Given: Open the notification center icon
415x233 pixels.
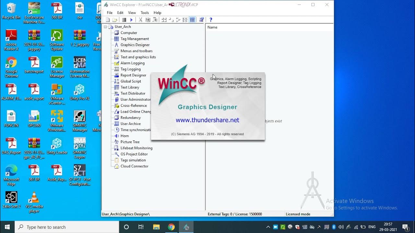Looking at the screenshot, I should pyautogui.click(x=405, y=227).
